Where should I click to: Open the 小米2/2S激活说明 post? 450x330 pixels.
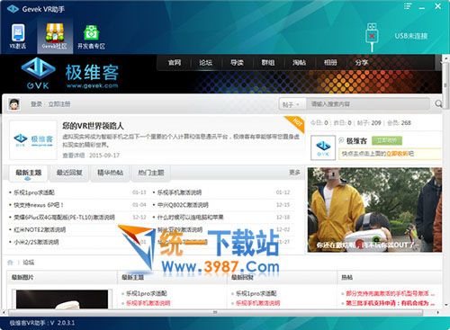36,242
